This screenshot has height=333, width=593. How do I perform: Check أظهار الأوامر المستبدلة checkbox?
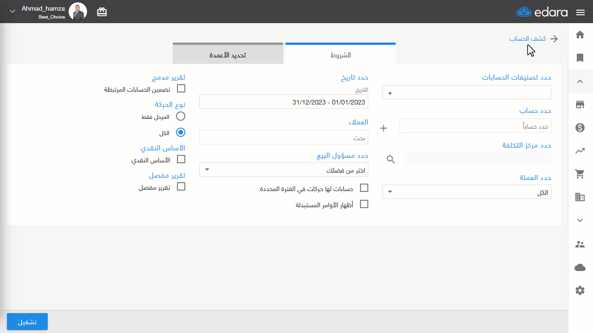click(364, 204)
